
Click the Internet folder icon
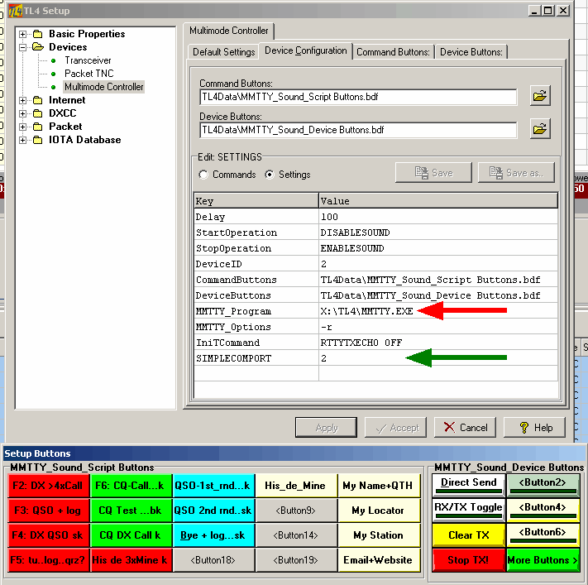click(37, 100)
